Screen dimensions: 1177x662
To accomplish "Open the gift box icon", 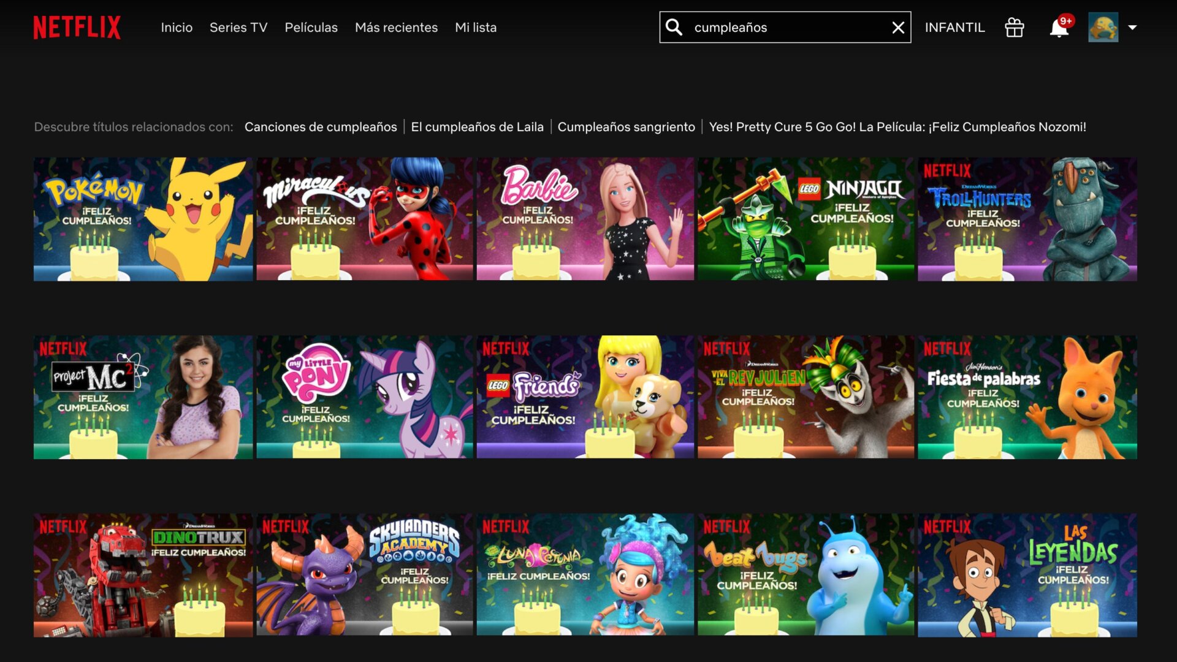I will pos(1014,28).
